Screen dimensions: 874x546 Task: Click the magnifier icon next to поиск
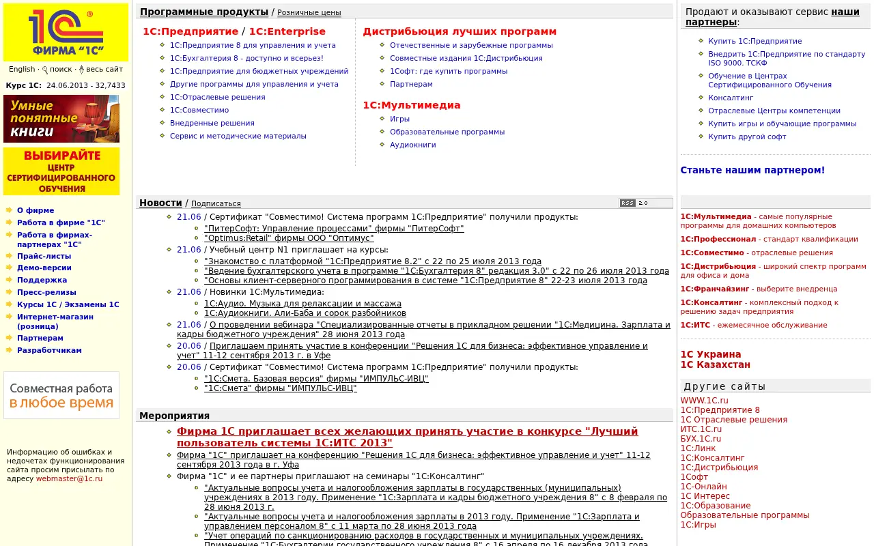[45, 70]
